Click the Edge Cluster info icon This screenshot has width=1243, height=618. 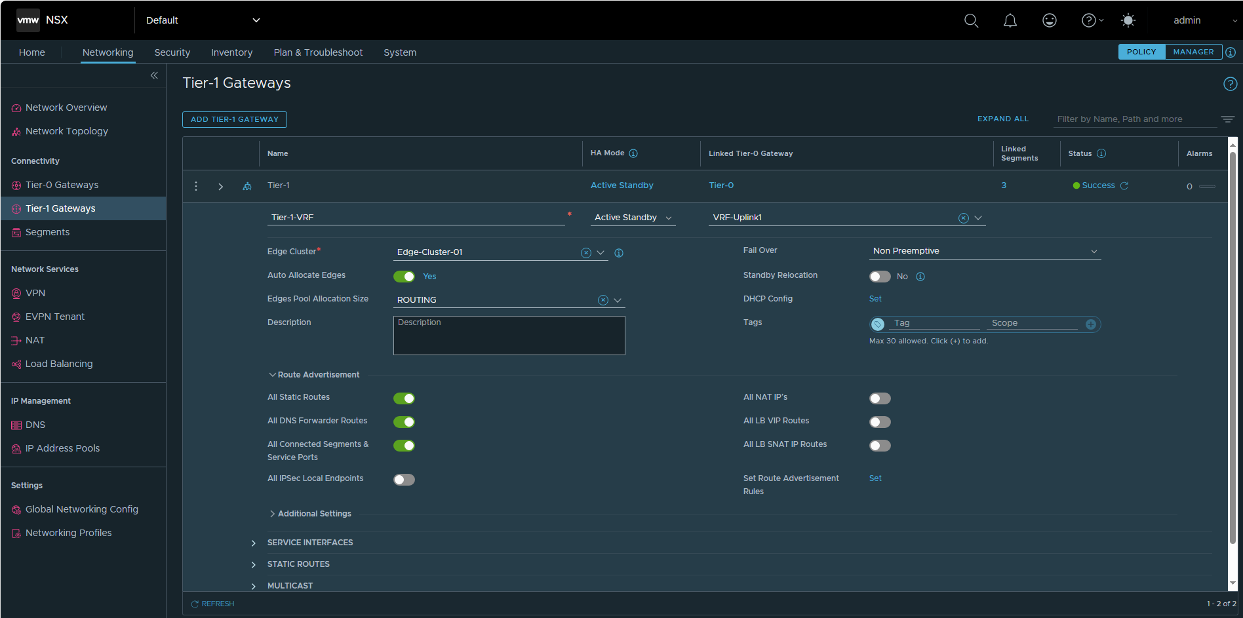(x=619, y=253)
